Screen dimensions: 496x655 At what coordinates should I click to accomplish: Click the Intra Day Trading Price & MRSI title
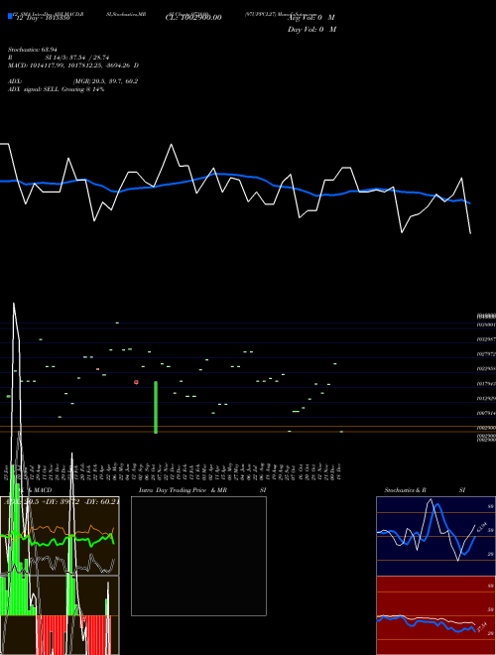[x=202, y=490]
